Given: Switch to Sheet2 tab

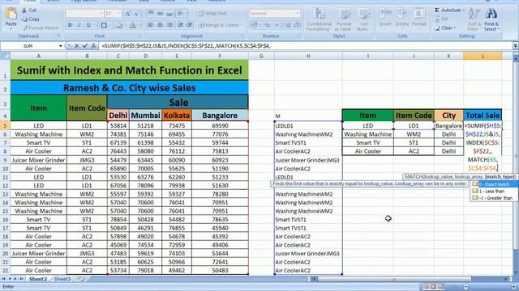Looking at the screenshot, I should [38, 279].
